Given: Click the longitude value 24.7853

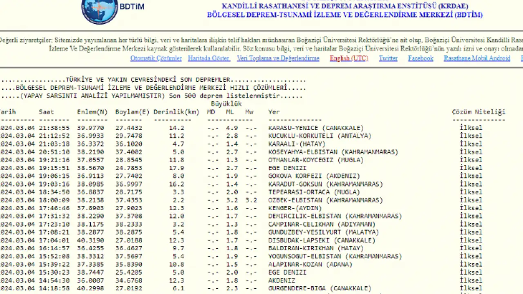Looking at the screenshot, I should point(129,168).
